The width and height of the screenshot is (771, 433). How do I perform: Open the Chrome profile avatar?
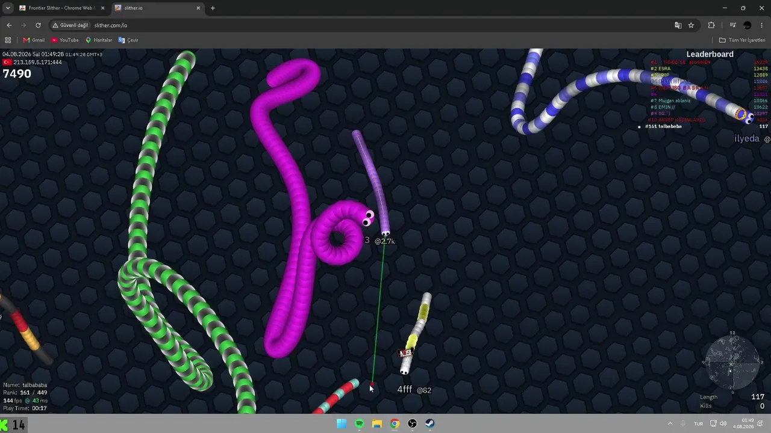tap(748, 25)
